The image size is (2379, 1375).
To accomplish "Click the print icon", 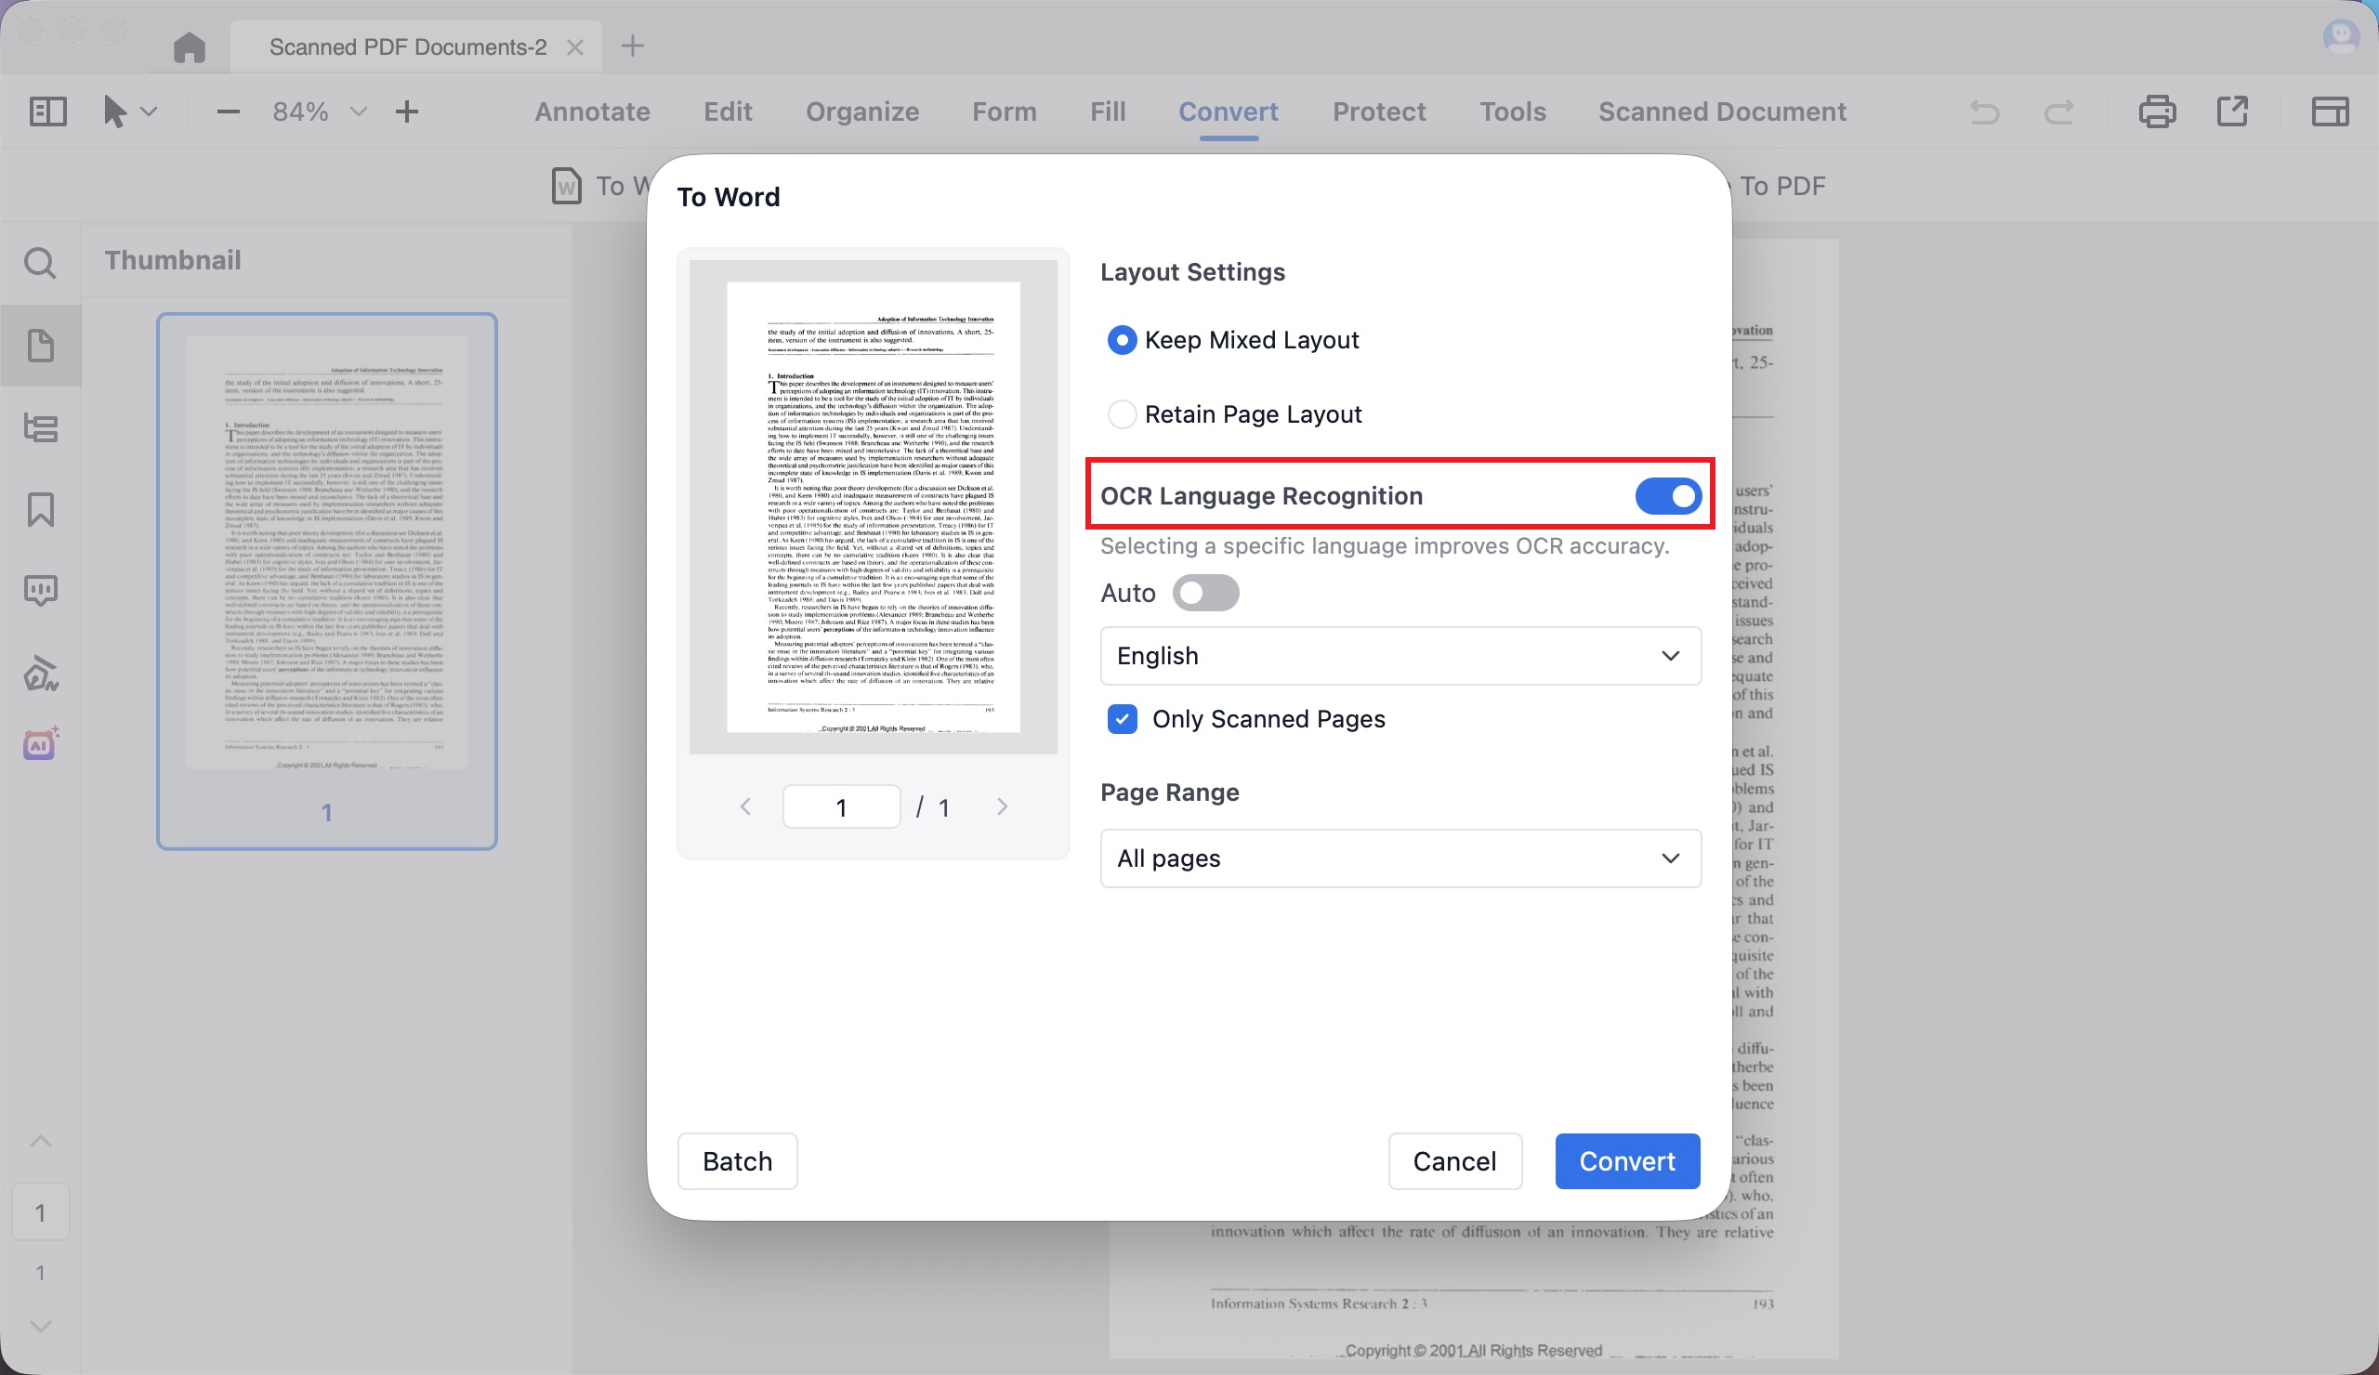I will 2157,111.
